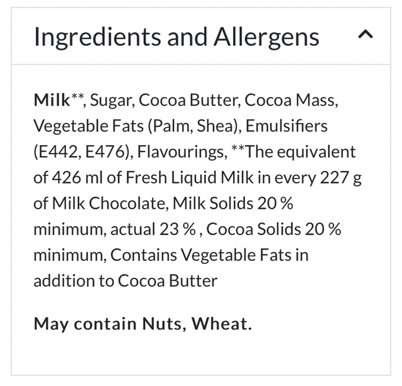Click the bold Milk allergen word
This screenshot has height=386, width=402.
pyautogui.click(x=52, y=101)
